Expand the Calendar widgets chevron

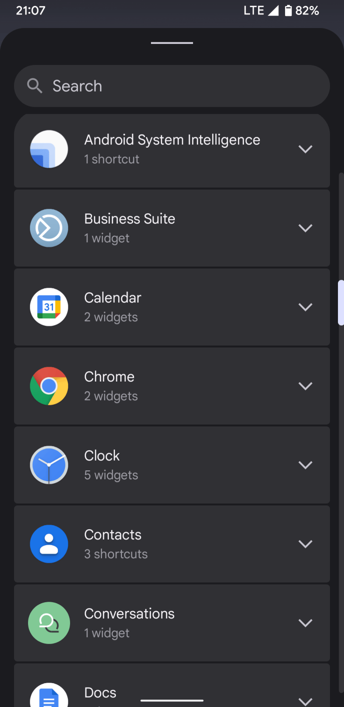coord(305,307)
